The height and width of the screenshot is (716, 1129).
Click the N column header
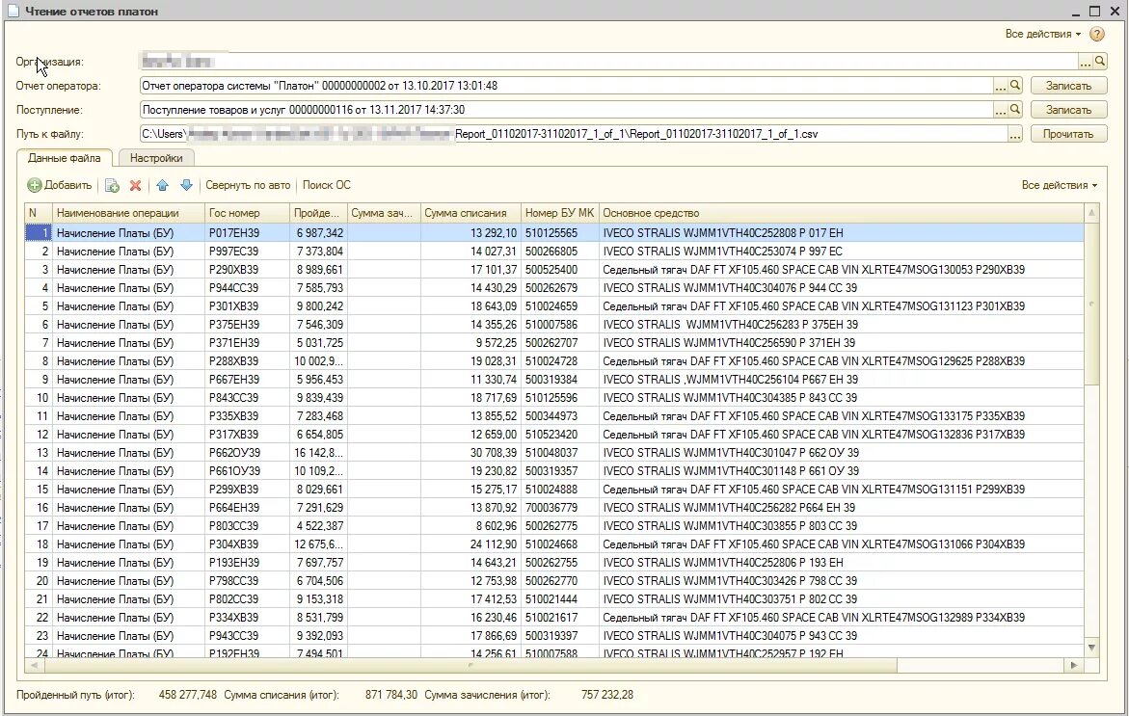click(39, 213)
